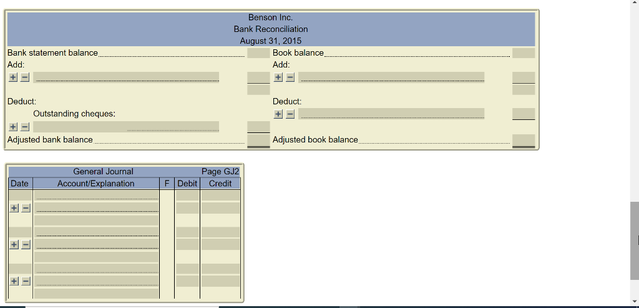Click first journal entry's explanation field
Viewport: 639px width, 308px height.
(x=96, y=221)
